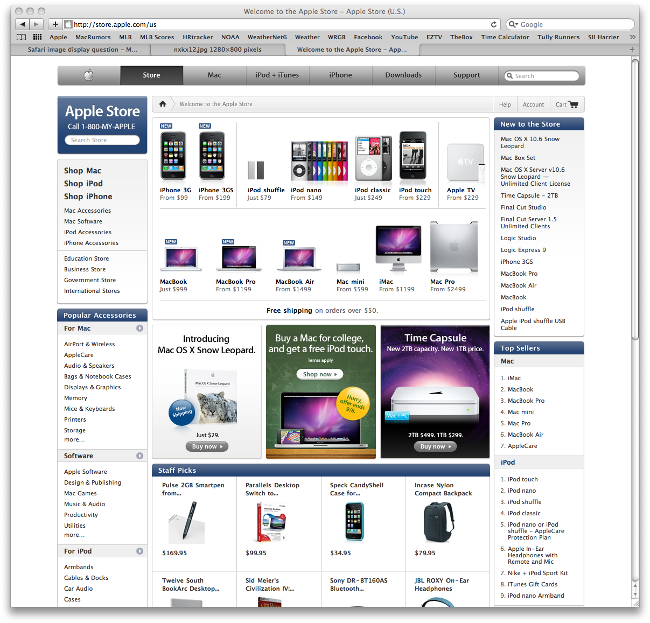Focus the Search Store field
650x623 pixels.
102,140
